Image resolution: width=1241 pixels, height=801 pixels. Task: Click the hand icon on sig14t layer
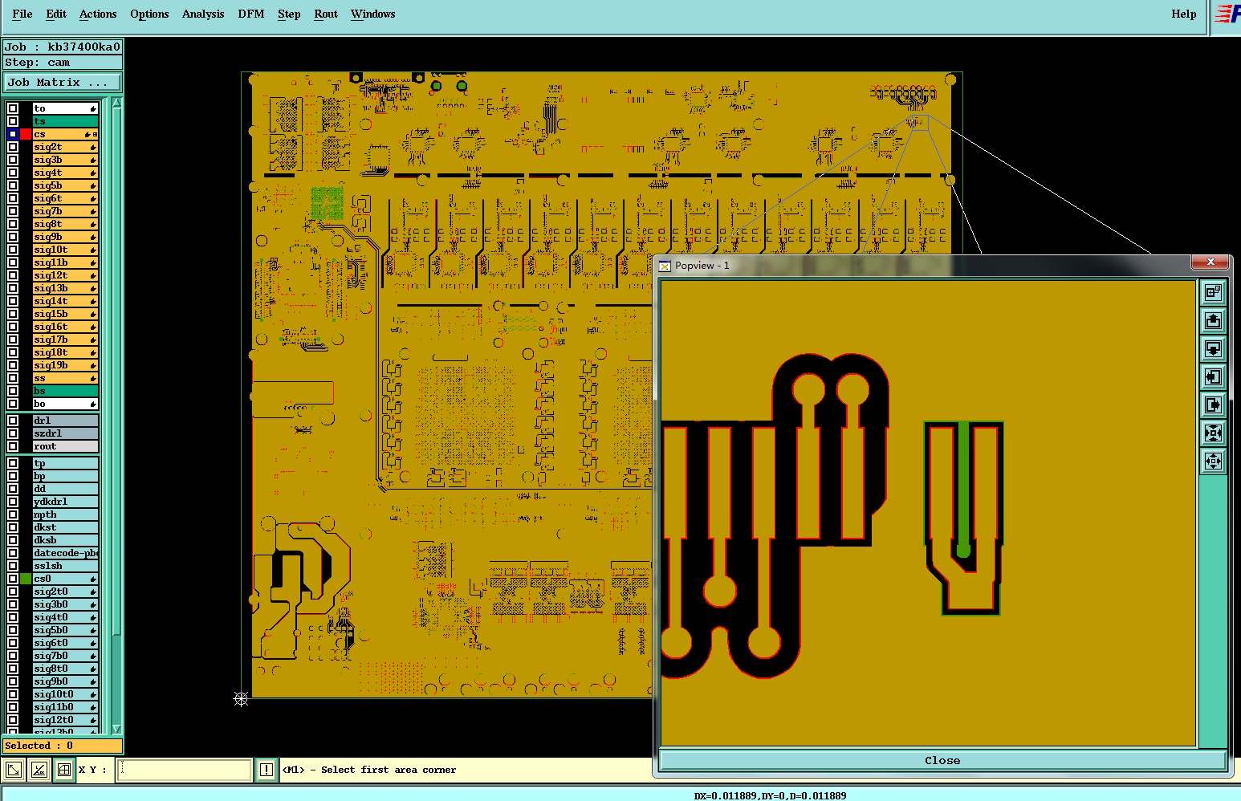[x=93, y=301]
